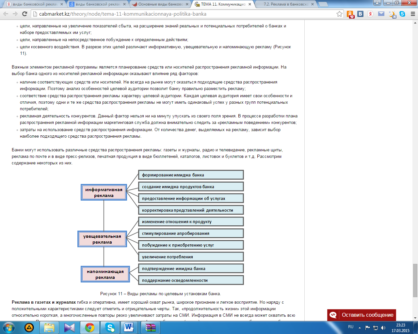This screenshot has width=418, height=334.
Task: Click the 'Оставить сообщение' chat button
Action: (362, 315)
